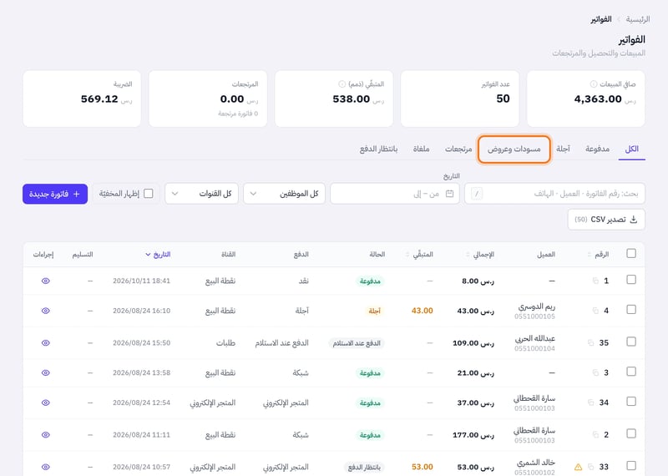The image size is (668, 476).
Task: Tick checkbox for invoice 2
Action: tap(631, 433)
